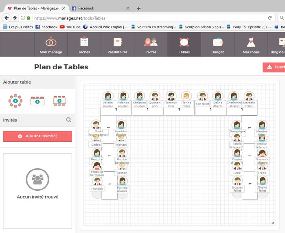
Task: Open the Budget section
Action: [217, 45]
